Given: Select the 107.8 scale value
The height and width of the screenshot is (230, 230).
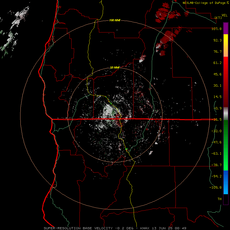Looking at the screenshot, I should pyautogui.click(x=216, y=29).
